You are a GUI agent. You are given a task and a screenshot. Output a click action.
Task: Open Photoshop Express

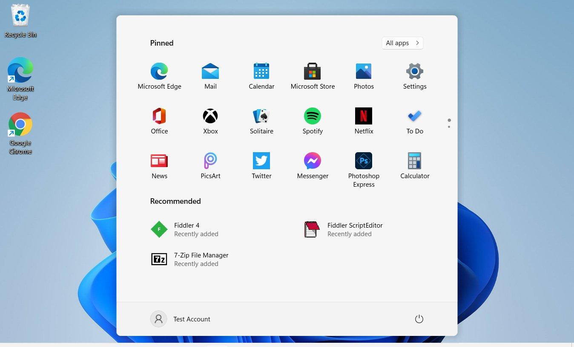364,170
